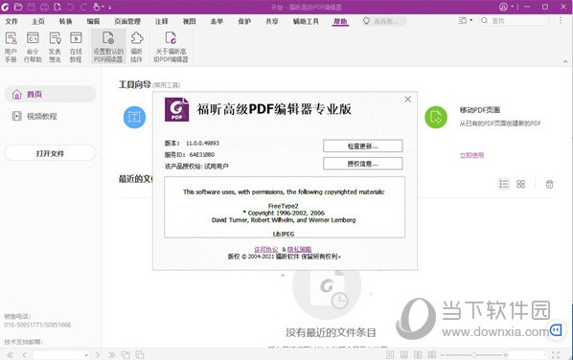Viewport: 573px width, 360px height.
Task: Expand customize quick access toolbar arrow
Action: click(x=110, y=8)
